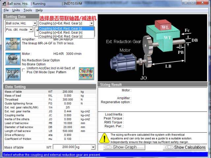Open the Tools menu

tap(28, 10)
